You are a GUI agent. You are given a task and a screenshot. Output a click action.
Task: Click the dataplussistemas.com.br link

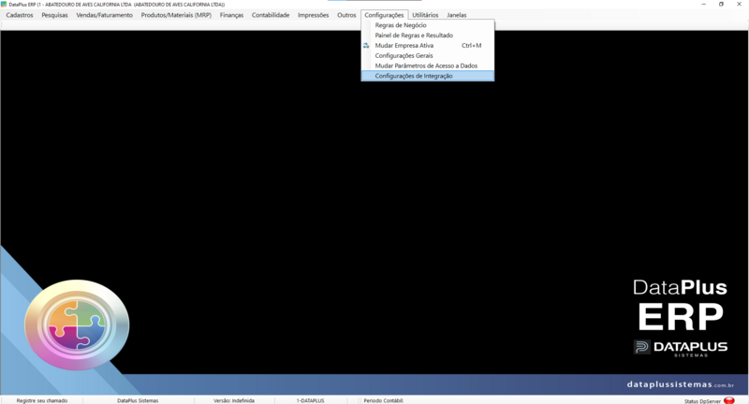[x=681, y=384]
